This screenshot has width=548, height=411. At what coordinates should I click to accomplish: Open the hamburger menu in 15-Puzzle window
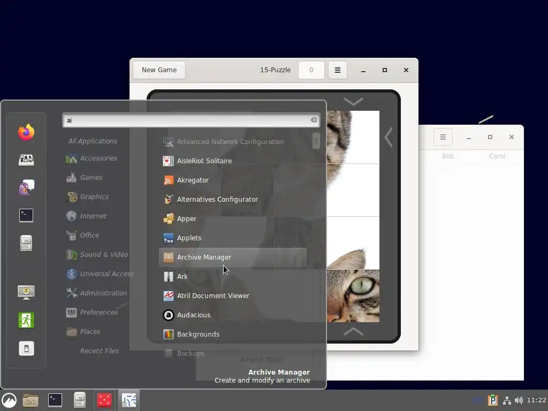coord(337,70)
